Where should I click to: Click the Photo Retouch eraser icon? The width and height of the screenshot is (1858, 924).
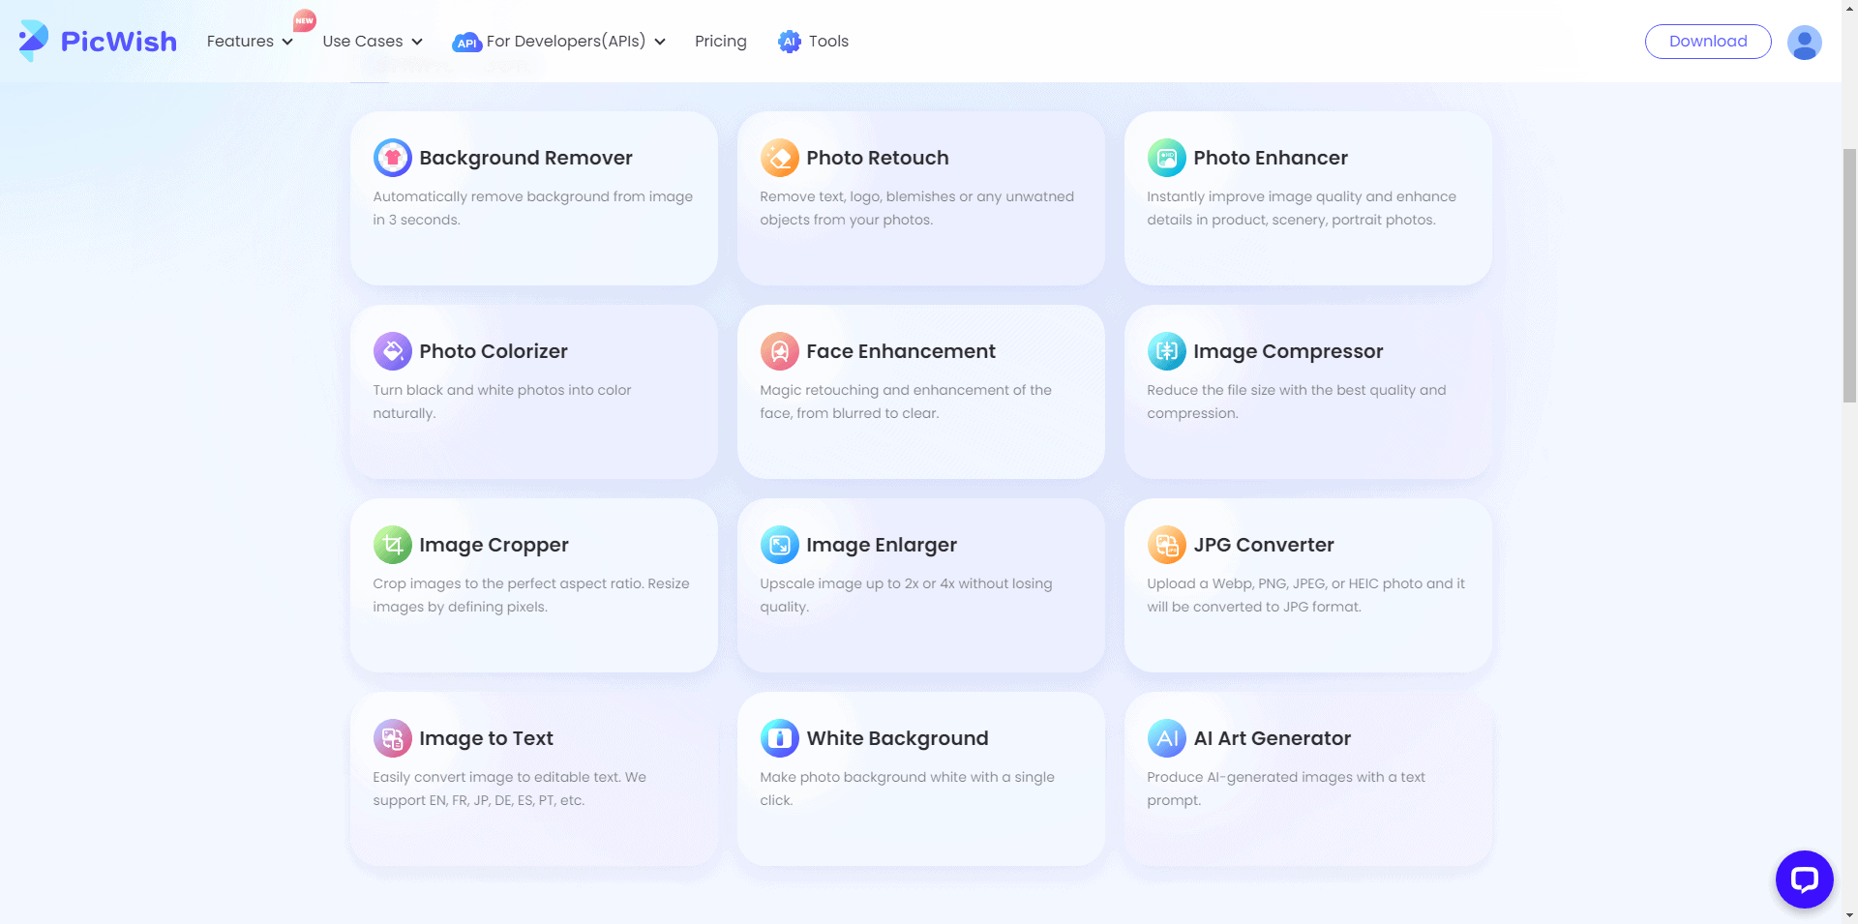pos(780,158)
